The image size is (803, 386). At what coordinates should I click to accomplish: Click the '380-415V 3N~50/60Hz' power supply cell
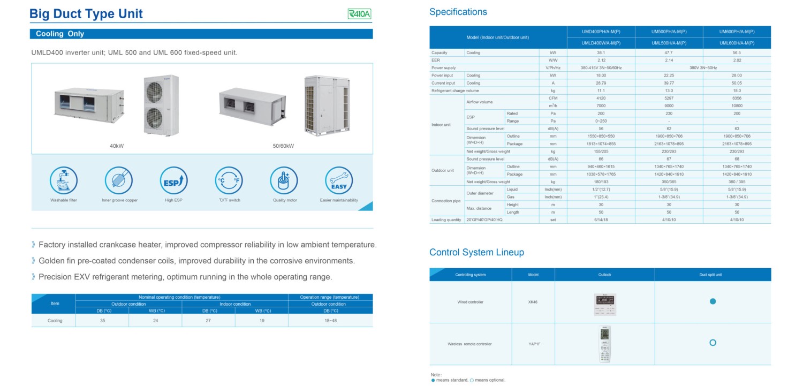click(x=601, y=67)
